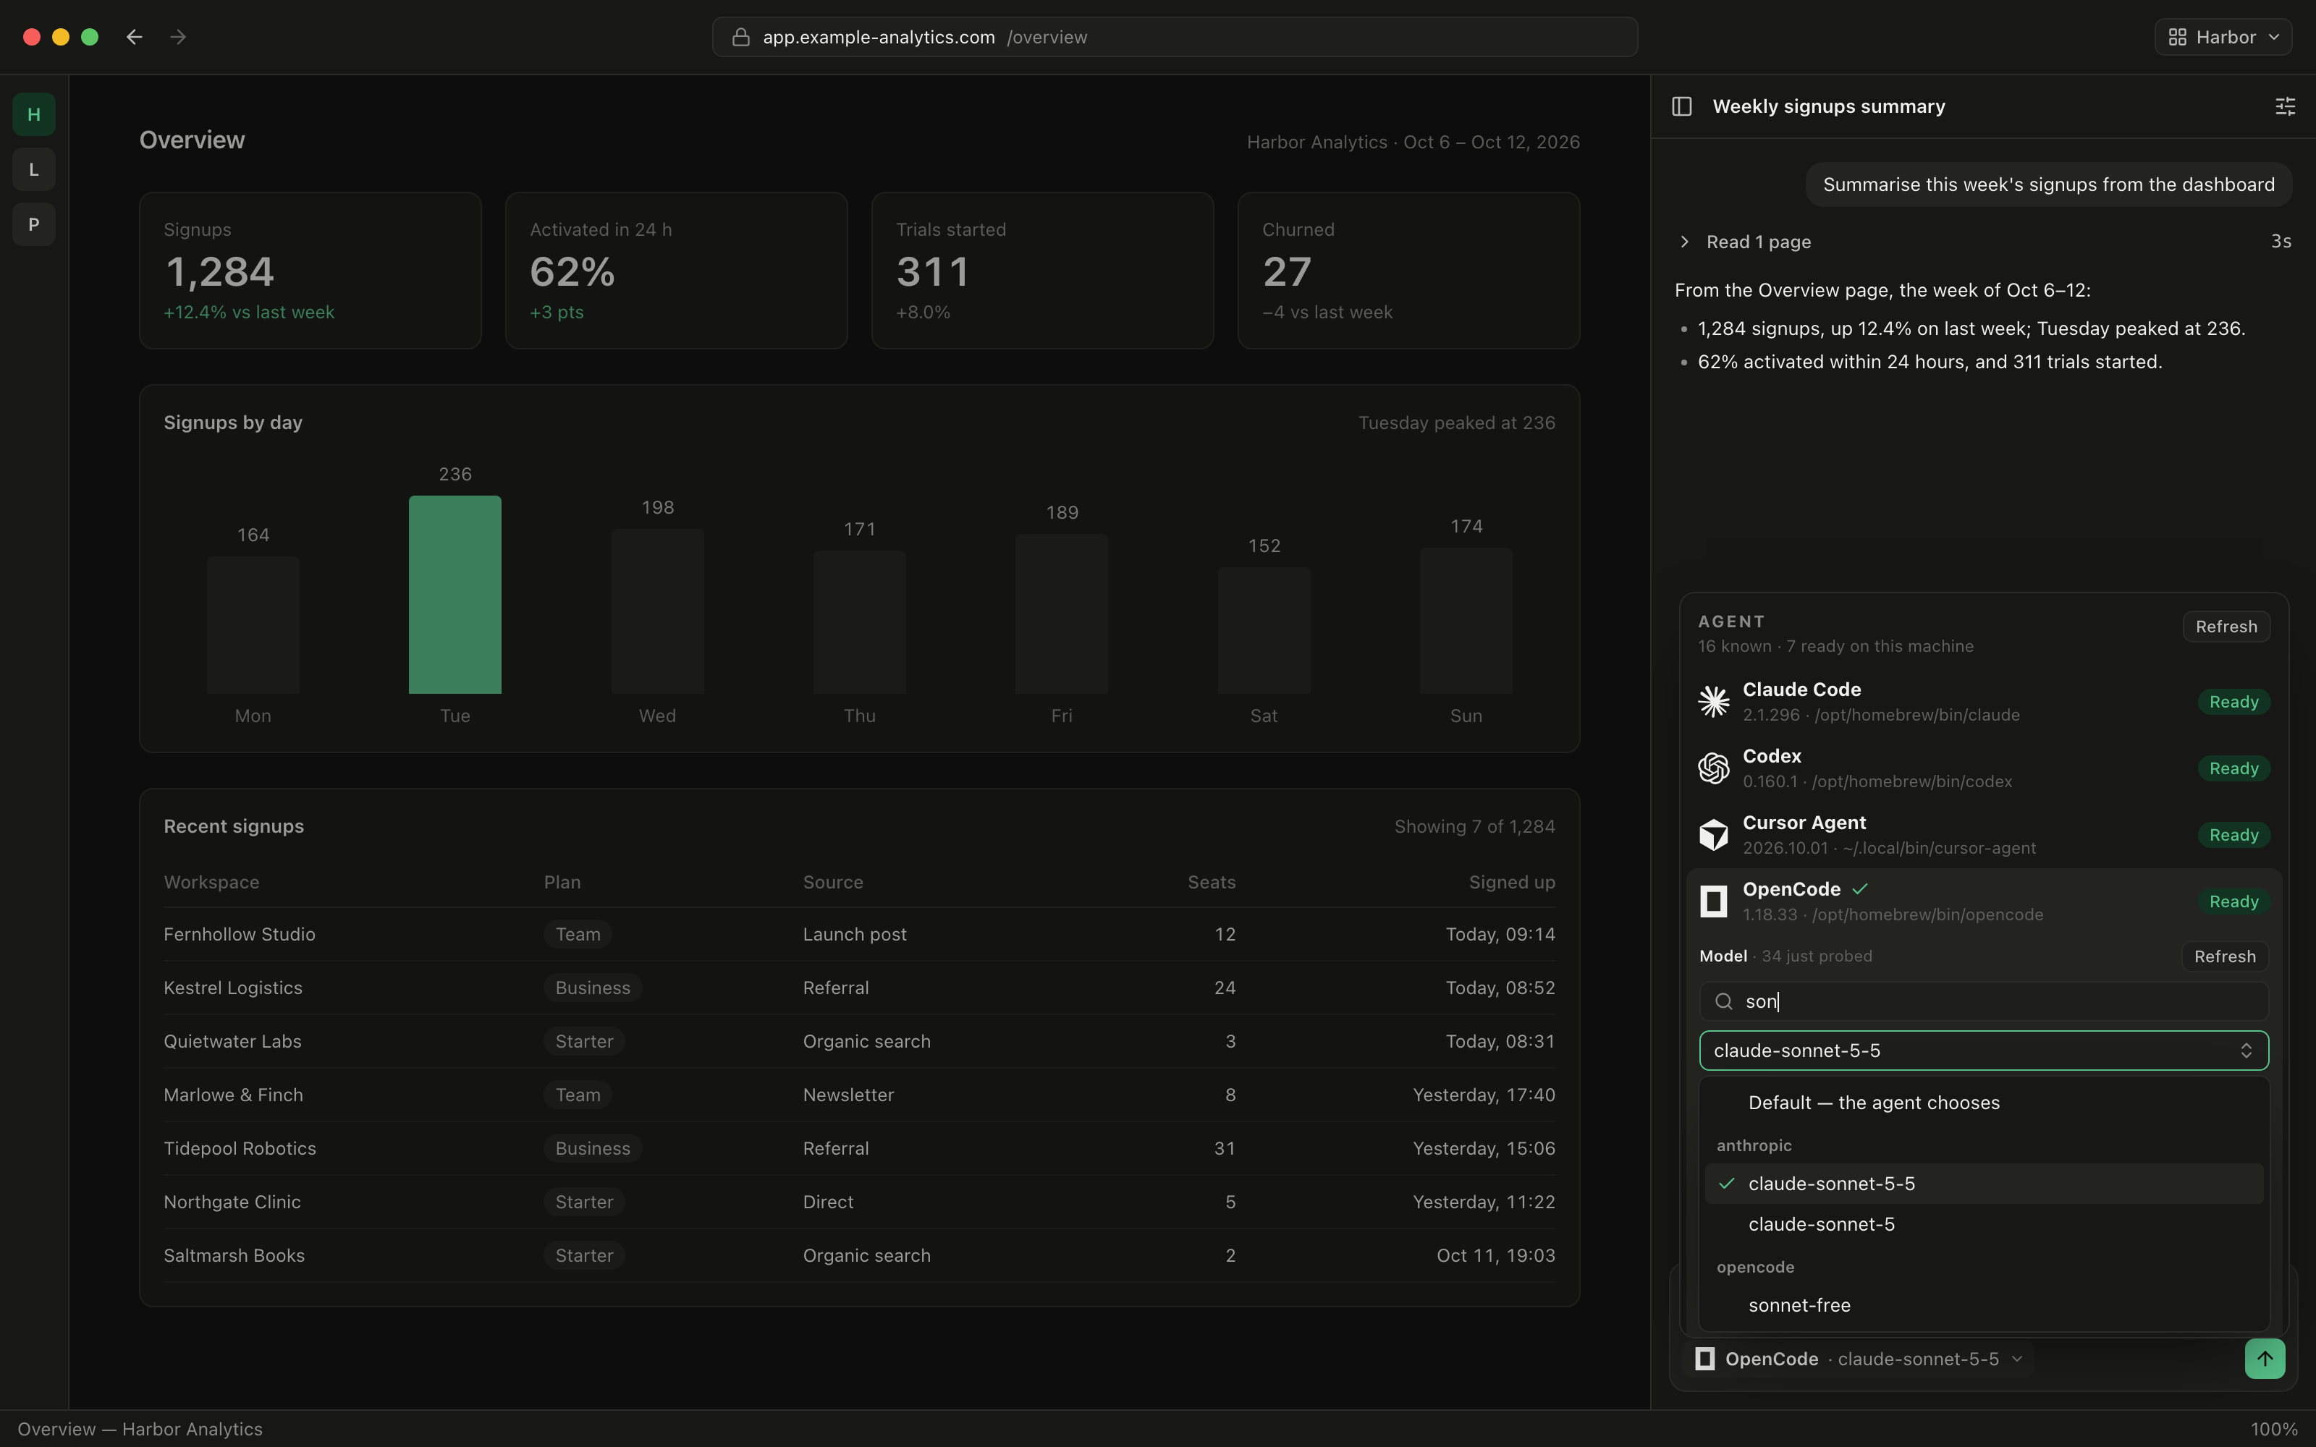Refresh the model list
2316x1447 pixels.
click(x=2224, y=956)
